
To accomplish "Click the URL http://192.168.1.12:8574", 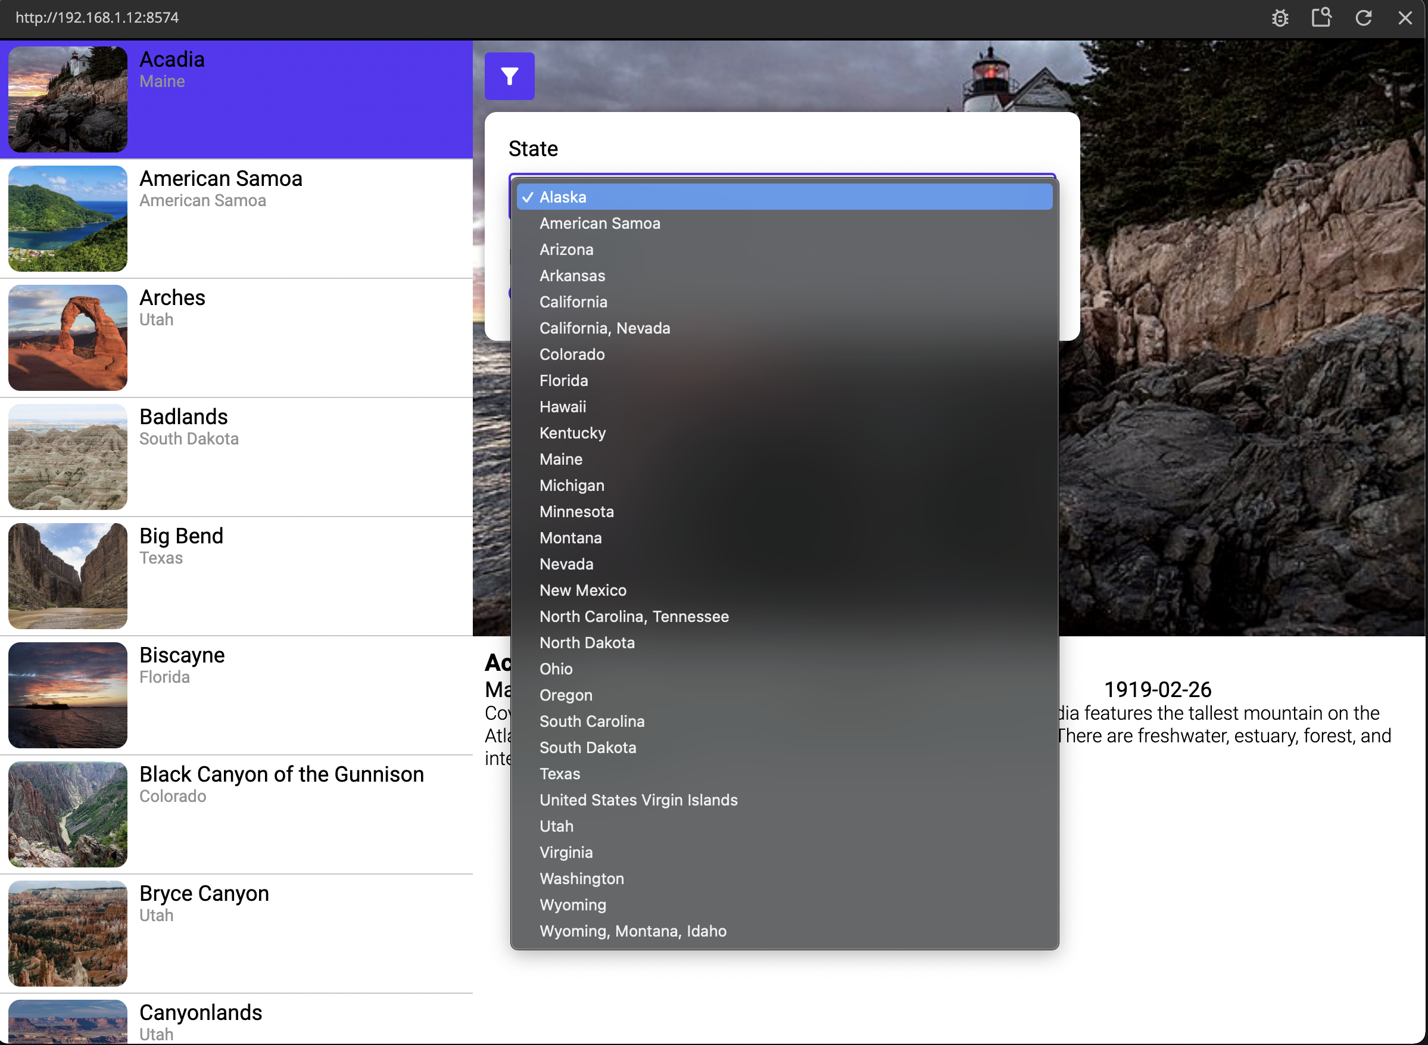I will [x=97, y=18].
